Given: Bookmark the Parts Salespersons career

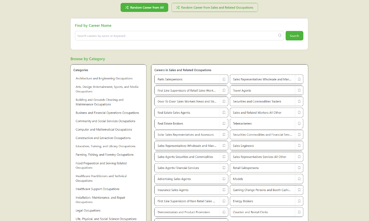Looking at the screenshot, I should (224, 79).
